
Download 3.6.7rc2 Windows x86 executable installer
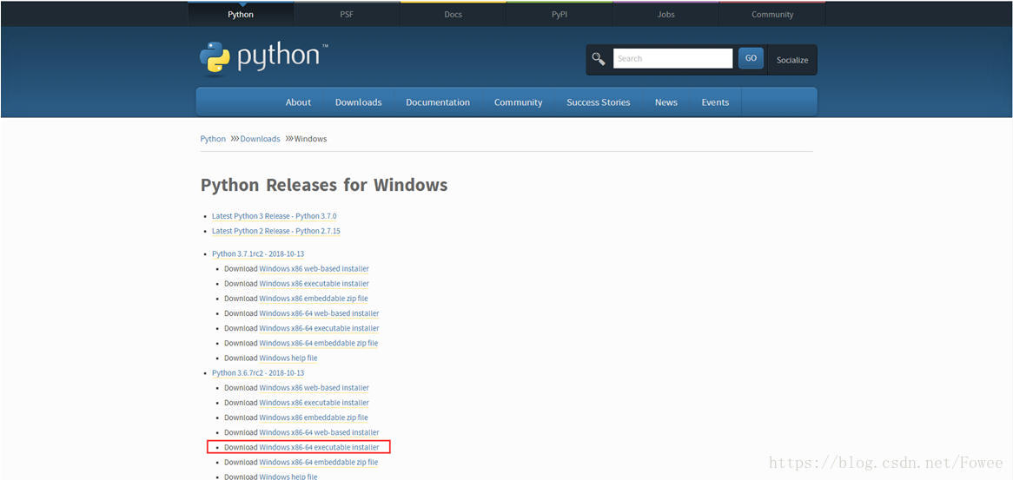[x=314, y=403]
